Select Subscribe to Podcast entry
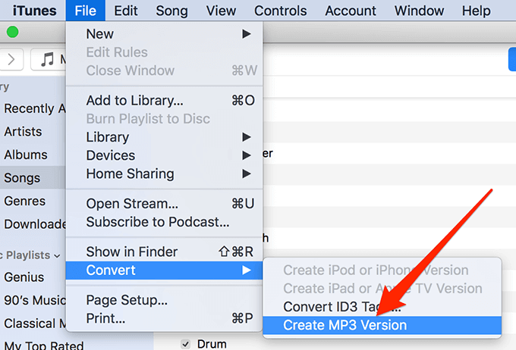 [x=157, y=222]
